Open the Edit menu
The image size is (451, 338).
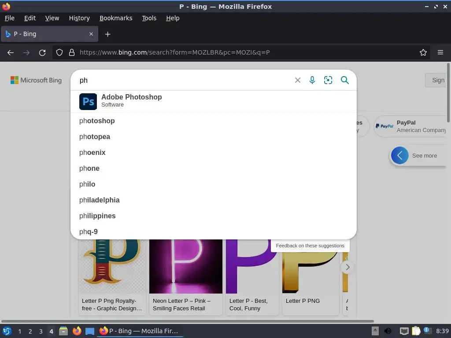(x=30, y=18)
